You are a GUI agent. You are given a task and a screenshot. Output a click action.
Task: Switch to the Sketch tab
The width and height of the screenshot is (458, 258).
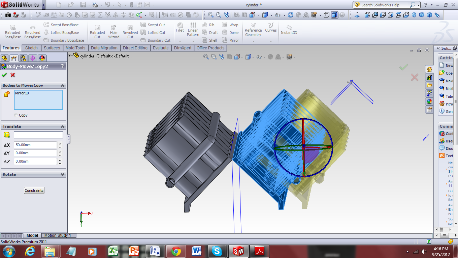click(31, 48)
